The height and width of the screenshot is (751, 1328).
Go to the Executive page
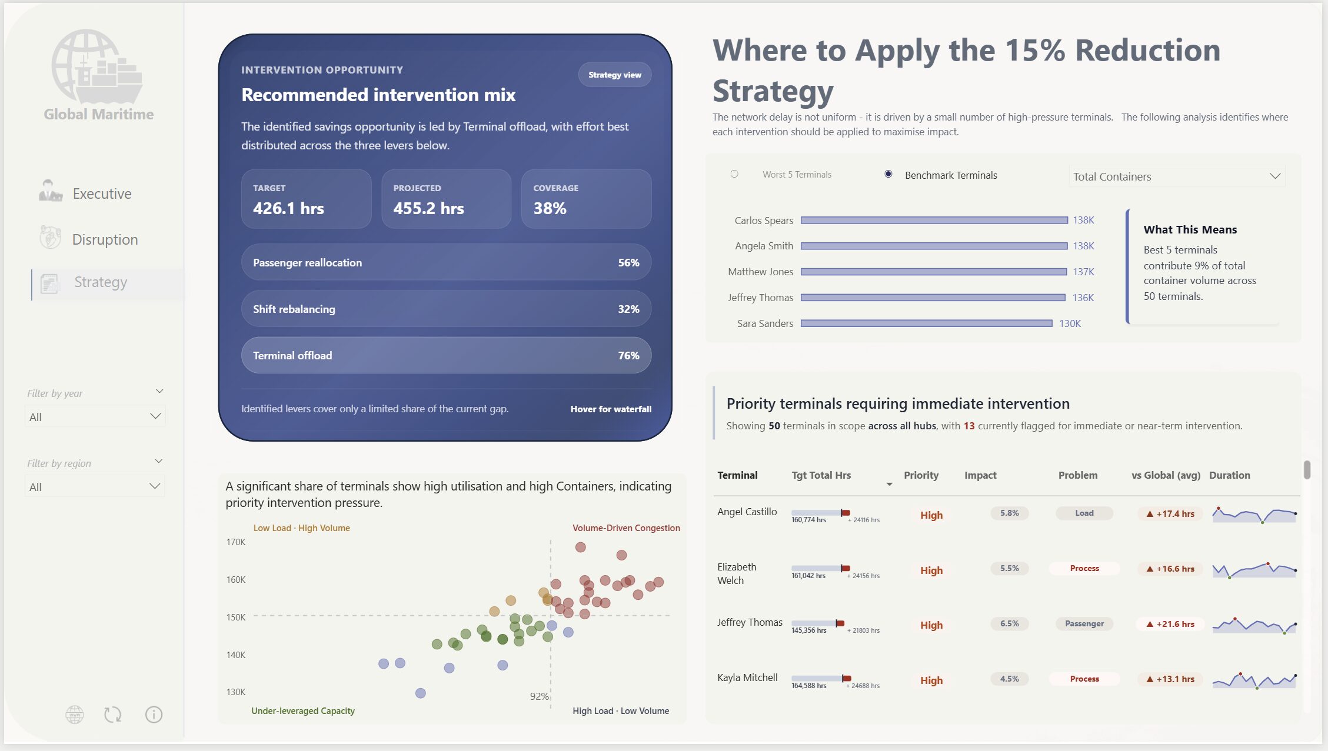102,193
